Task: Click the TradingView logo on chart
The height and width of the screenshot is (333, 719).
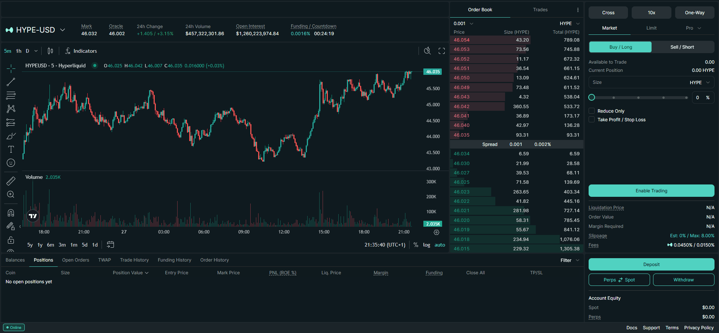Action: (33, 216)
